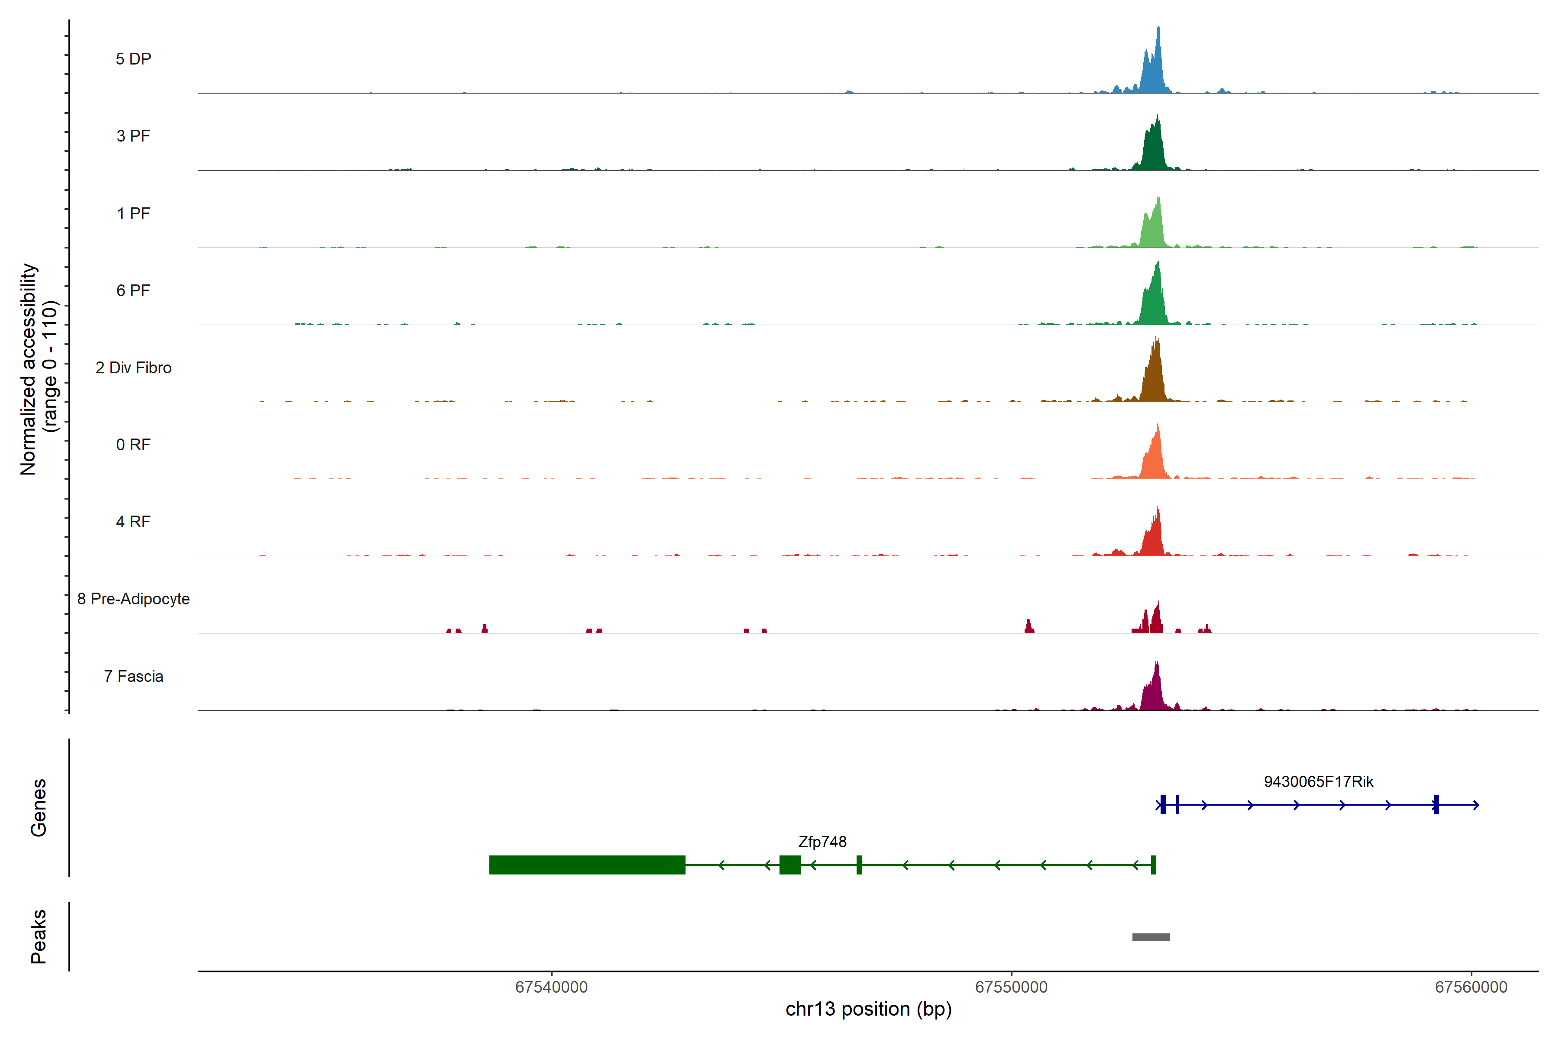Select the 3 PF track label
The image size is (1559, 1039).
[x=133, y=136]
